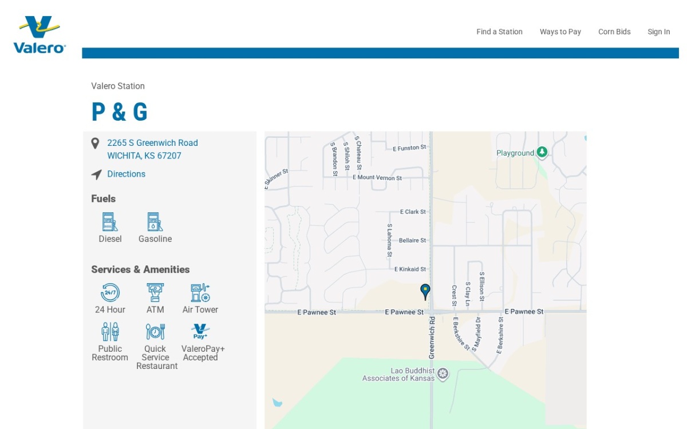Click the Diesel fuel pump icon
This screenshot has width=687, height=429.
tap(110, 222)
